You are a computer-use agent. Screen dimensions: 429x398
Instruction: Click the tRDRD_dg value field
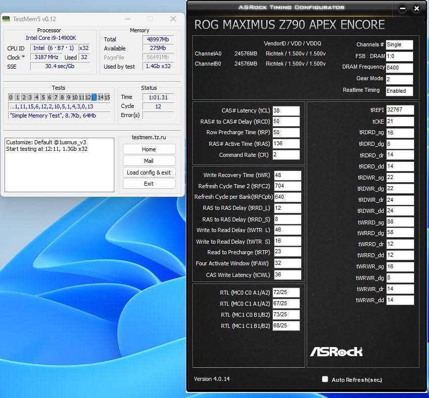[400, 144]
